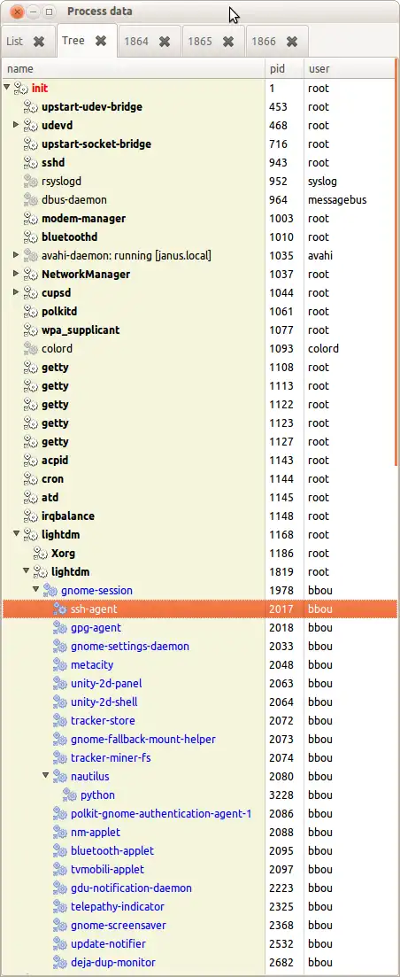
Task: Select the gnome-settings-daemon row
Action: tap(198, 647)
